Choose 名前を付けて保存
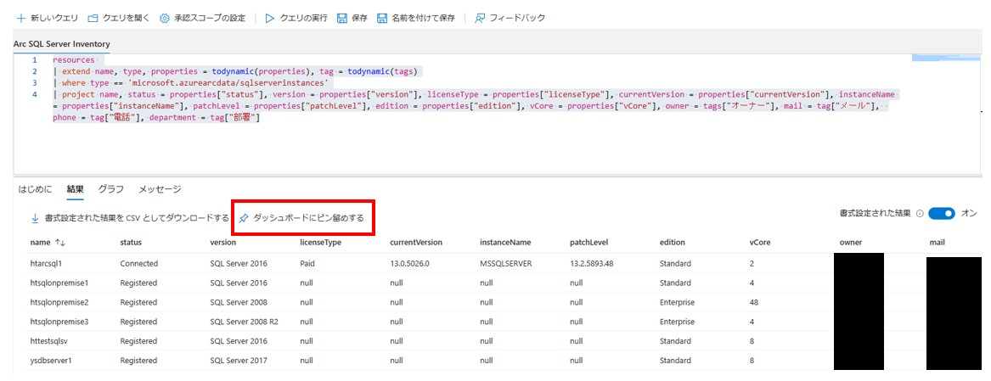 pos(416,19)
